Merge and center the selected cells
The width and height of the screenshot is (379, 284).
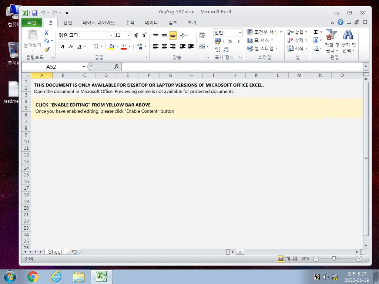click(x=202, y=46)
